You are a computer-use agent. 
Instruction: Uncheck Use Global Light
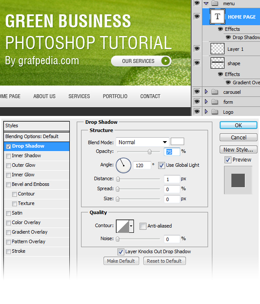point(161,165)
